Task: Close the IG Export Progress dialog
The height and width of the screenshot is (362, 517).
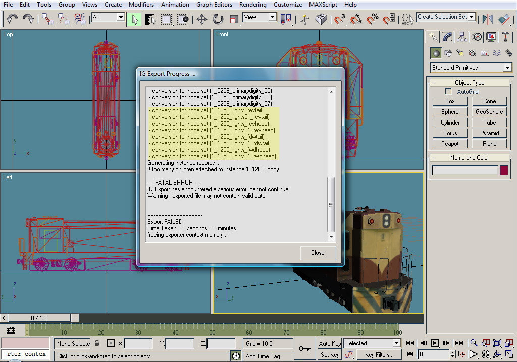Action: (x=318, y=253)
